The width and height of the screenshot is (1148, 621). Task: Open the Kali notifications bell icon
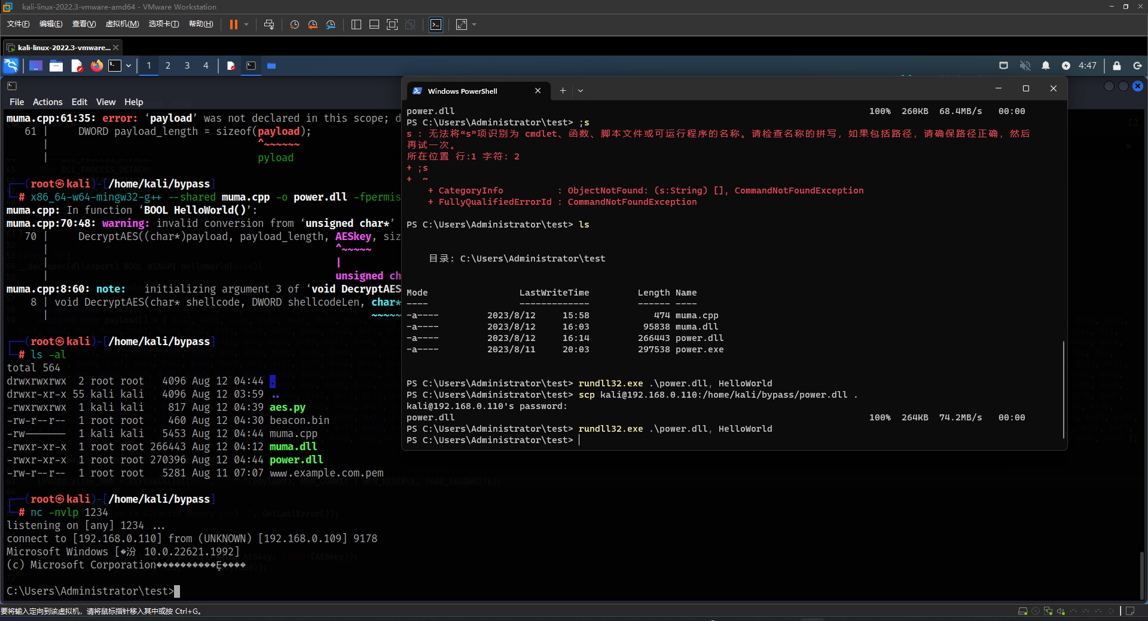(x=1046, y=66)
